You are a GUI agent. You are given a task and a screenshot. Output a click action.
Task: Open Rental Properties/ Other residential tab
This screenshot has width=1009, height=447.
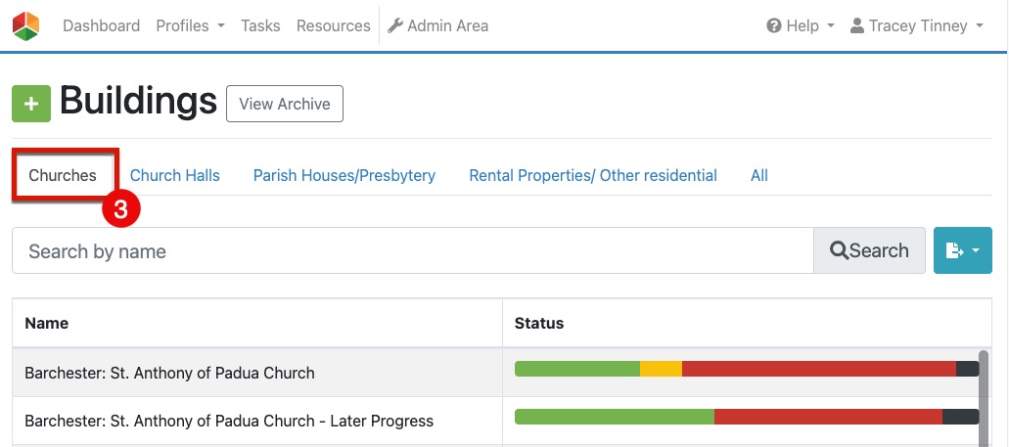593,176
